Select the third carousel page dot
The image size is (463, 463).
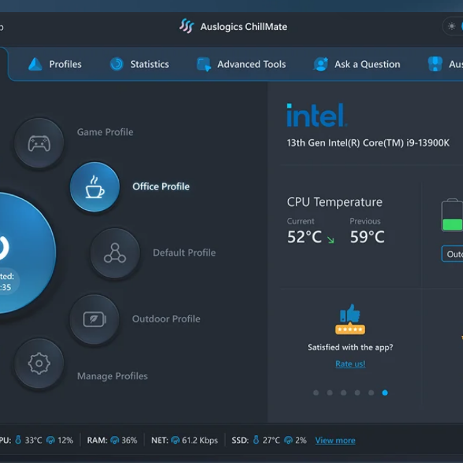(x=343, y=392)
